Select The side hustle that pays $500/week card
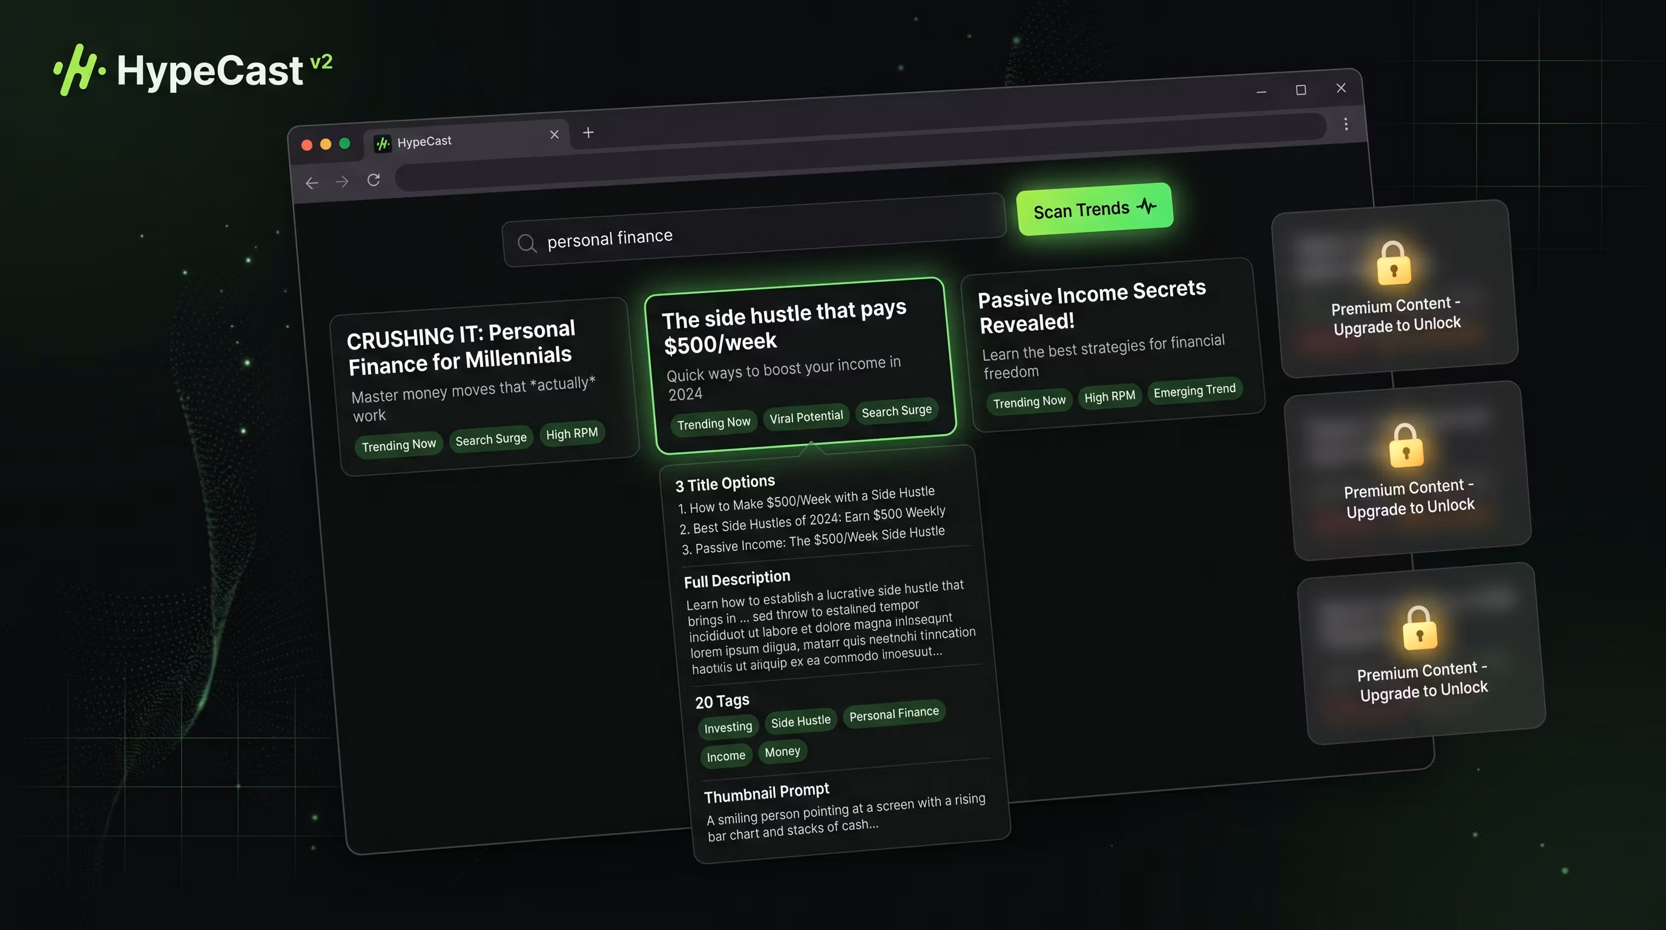 (801, 366)
